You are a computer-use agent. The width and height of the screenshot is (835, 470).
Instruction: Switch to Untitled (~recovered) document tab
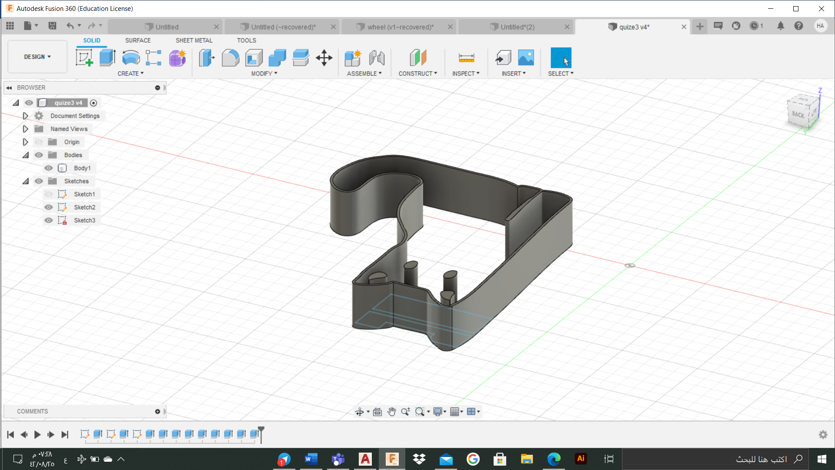(x=283, y=27)
